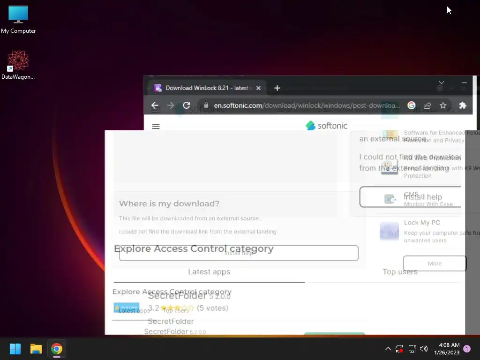The image size is (480, 360).
Task: Click the 'Where is my download?' heading
Action: tap(169, 204)
